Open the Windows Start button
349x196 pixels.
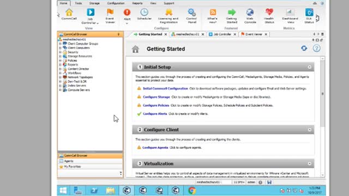[63, 191]
